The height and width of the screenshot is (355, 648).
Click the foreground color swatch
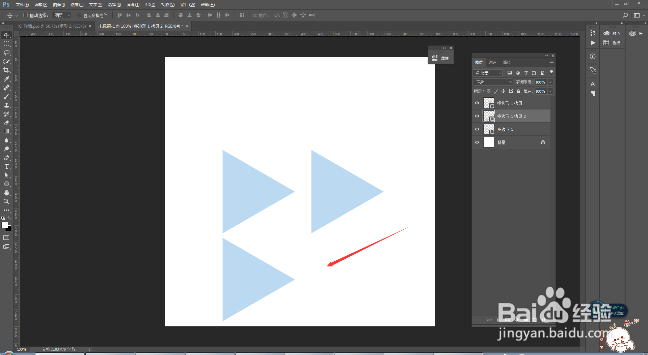point(4,225)
